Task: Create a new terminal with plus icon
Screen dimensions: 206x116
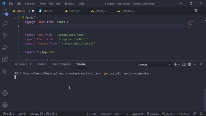Action: [x=175, y=64]
